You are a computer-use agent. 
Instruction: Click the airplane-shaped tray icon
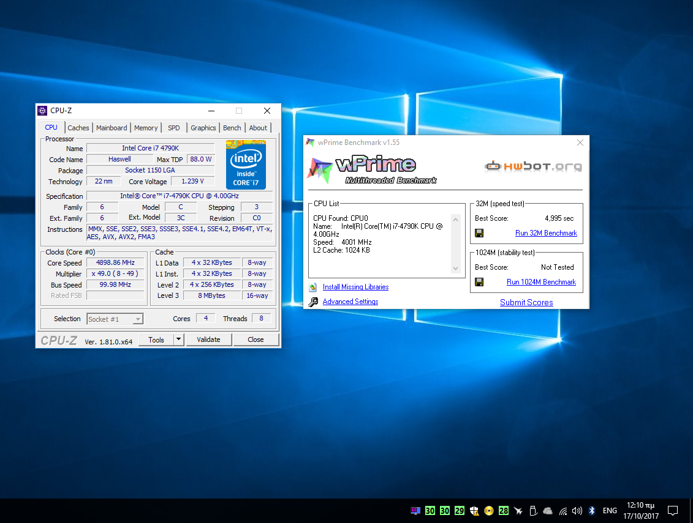518,511
